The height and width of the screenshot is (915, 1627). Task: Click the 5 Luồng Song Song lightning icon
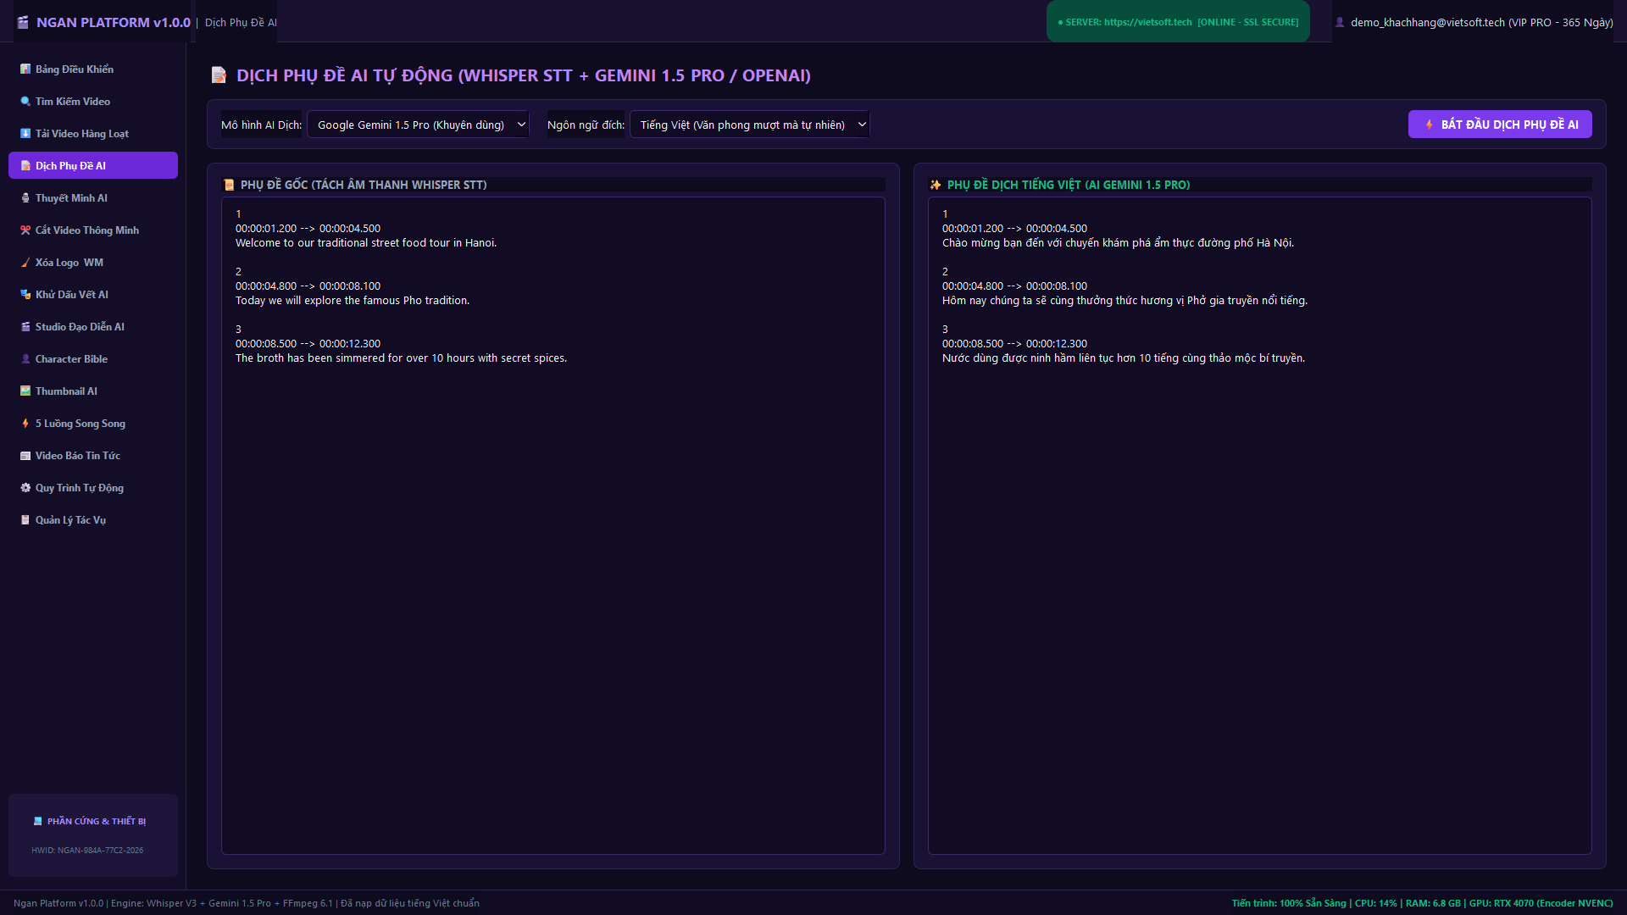[25, 424]
